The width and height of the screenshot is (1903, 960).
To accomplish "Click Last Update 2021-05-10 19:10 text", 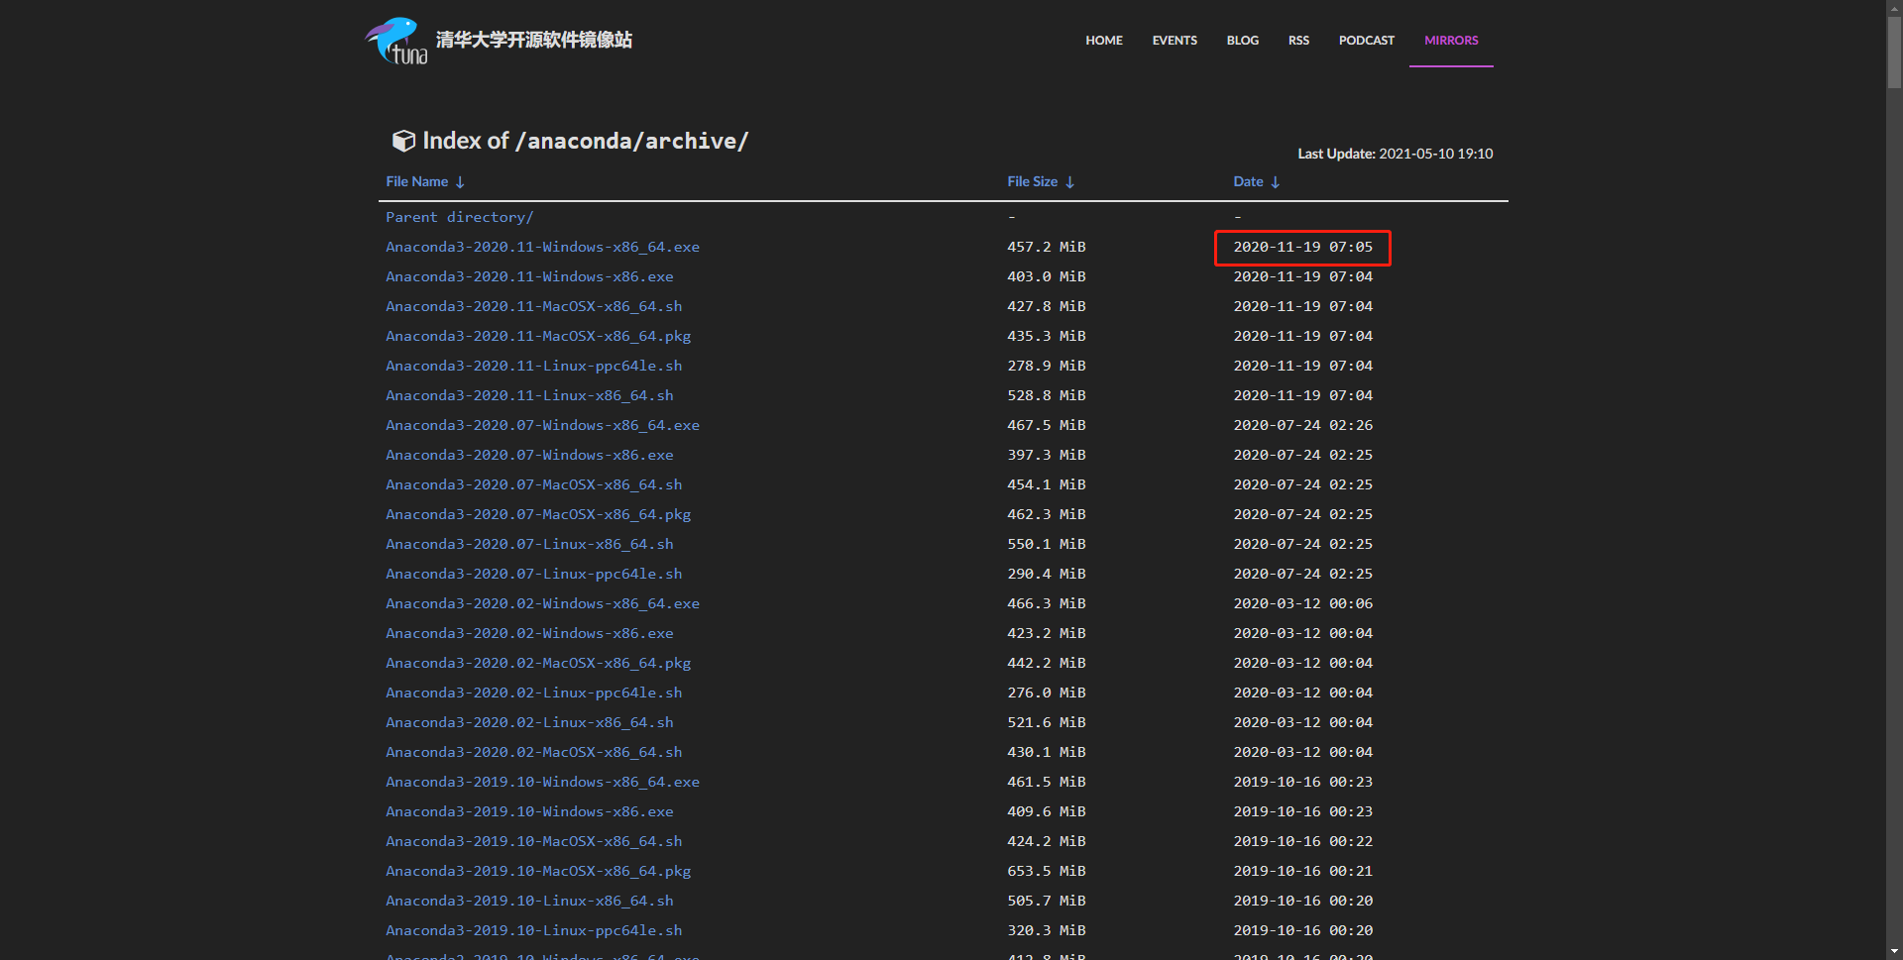I will (1395, 154).
